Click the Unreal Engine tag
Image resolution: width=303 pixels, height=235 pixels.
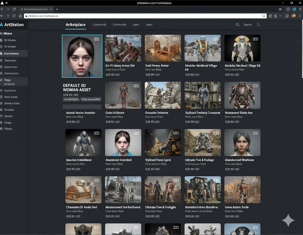(x=71, y=99)
